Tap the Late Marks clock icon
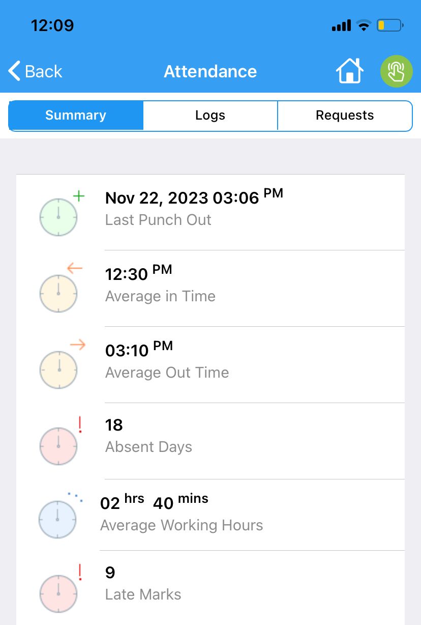 click(x=59, y=593)
